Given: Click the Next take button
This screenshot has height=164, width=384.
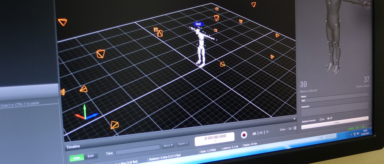Looking at the screenshot, I should [168, 145].
